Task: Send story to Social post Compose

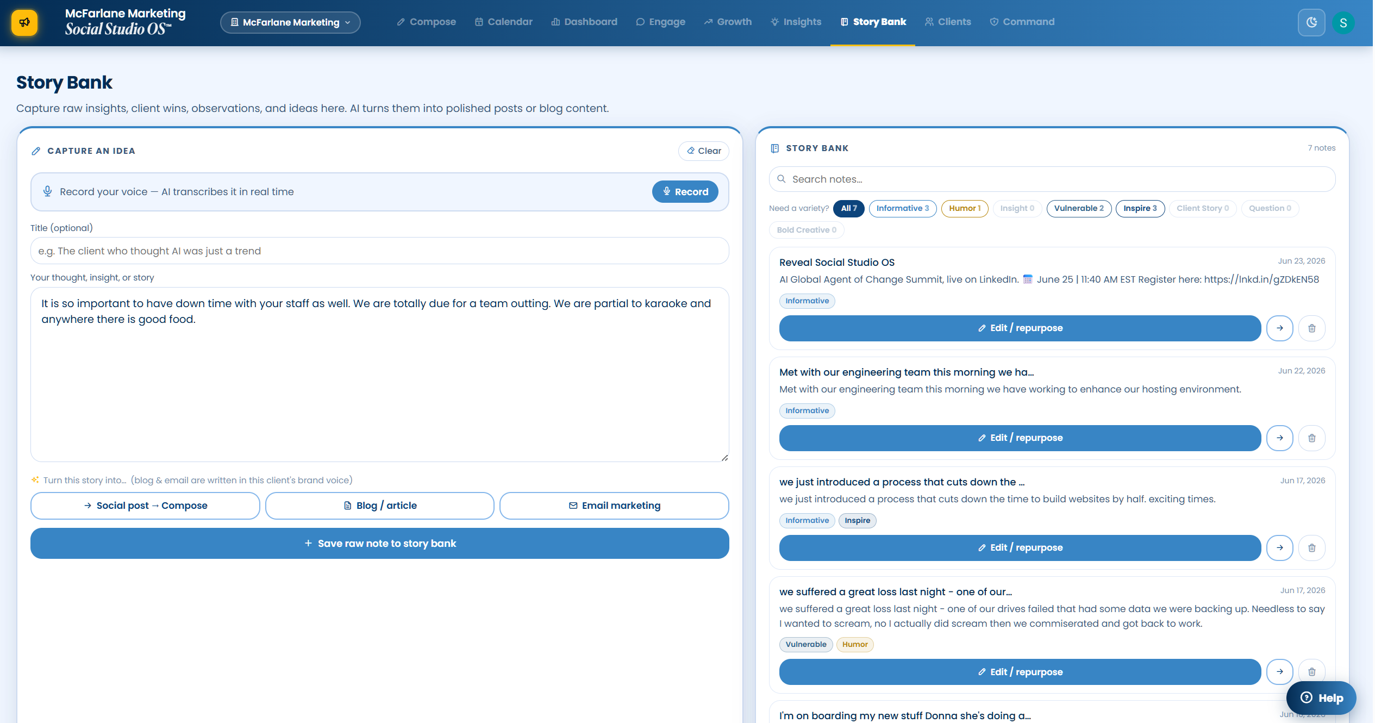Action: (x=145, y=506)
